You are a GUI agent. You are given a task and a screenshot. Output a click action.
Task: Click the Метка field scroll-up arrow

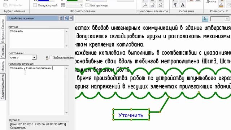coord(66,31)
